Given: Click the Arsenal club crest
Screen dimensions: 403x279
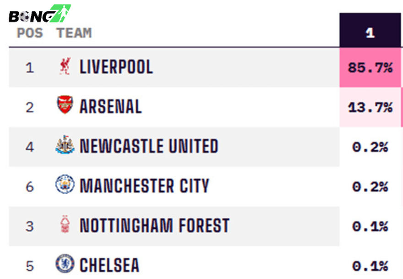Looking at the screenshot, I should 65,105.
